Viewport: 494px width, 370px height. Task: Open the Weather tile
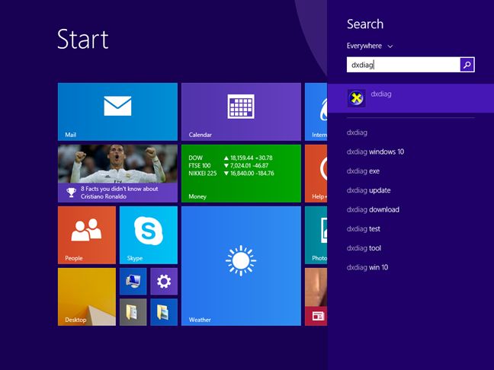pos(241,266)
